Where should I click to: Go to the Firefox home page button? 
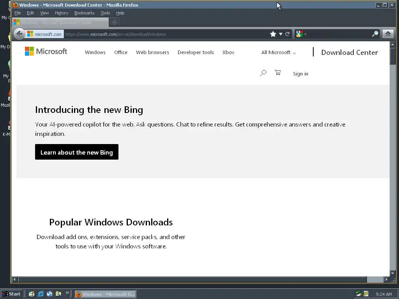pos(388,34)
